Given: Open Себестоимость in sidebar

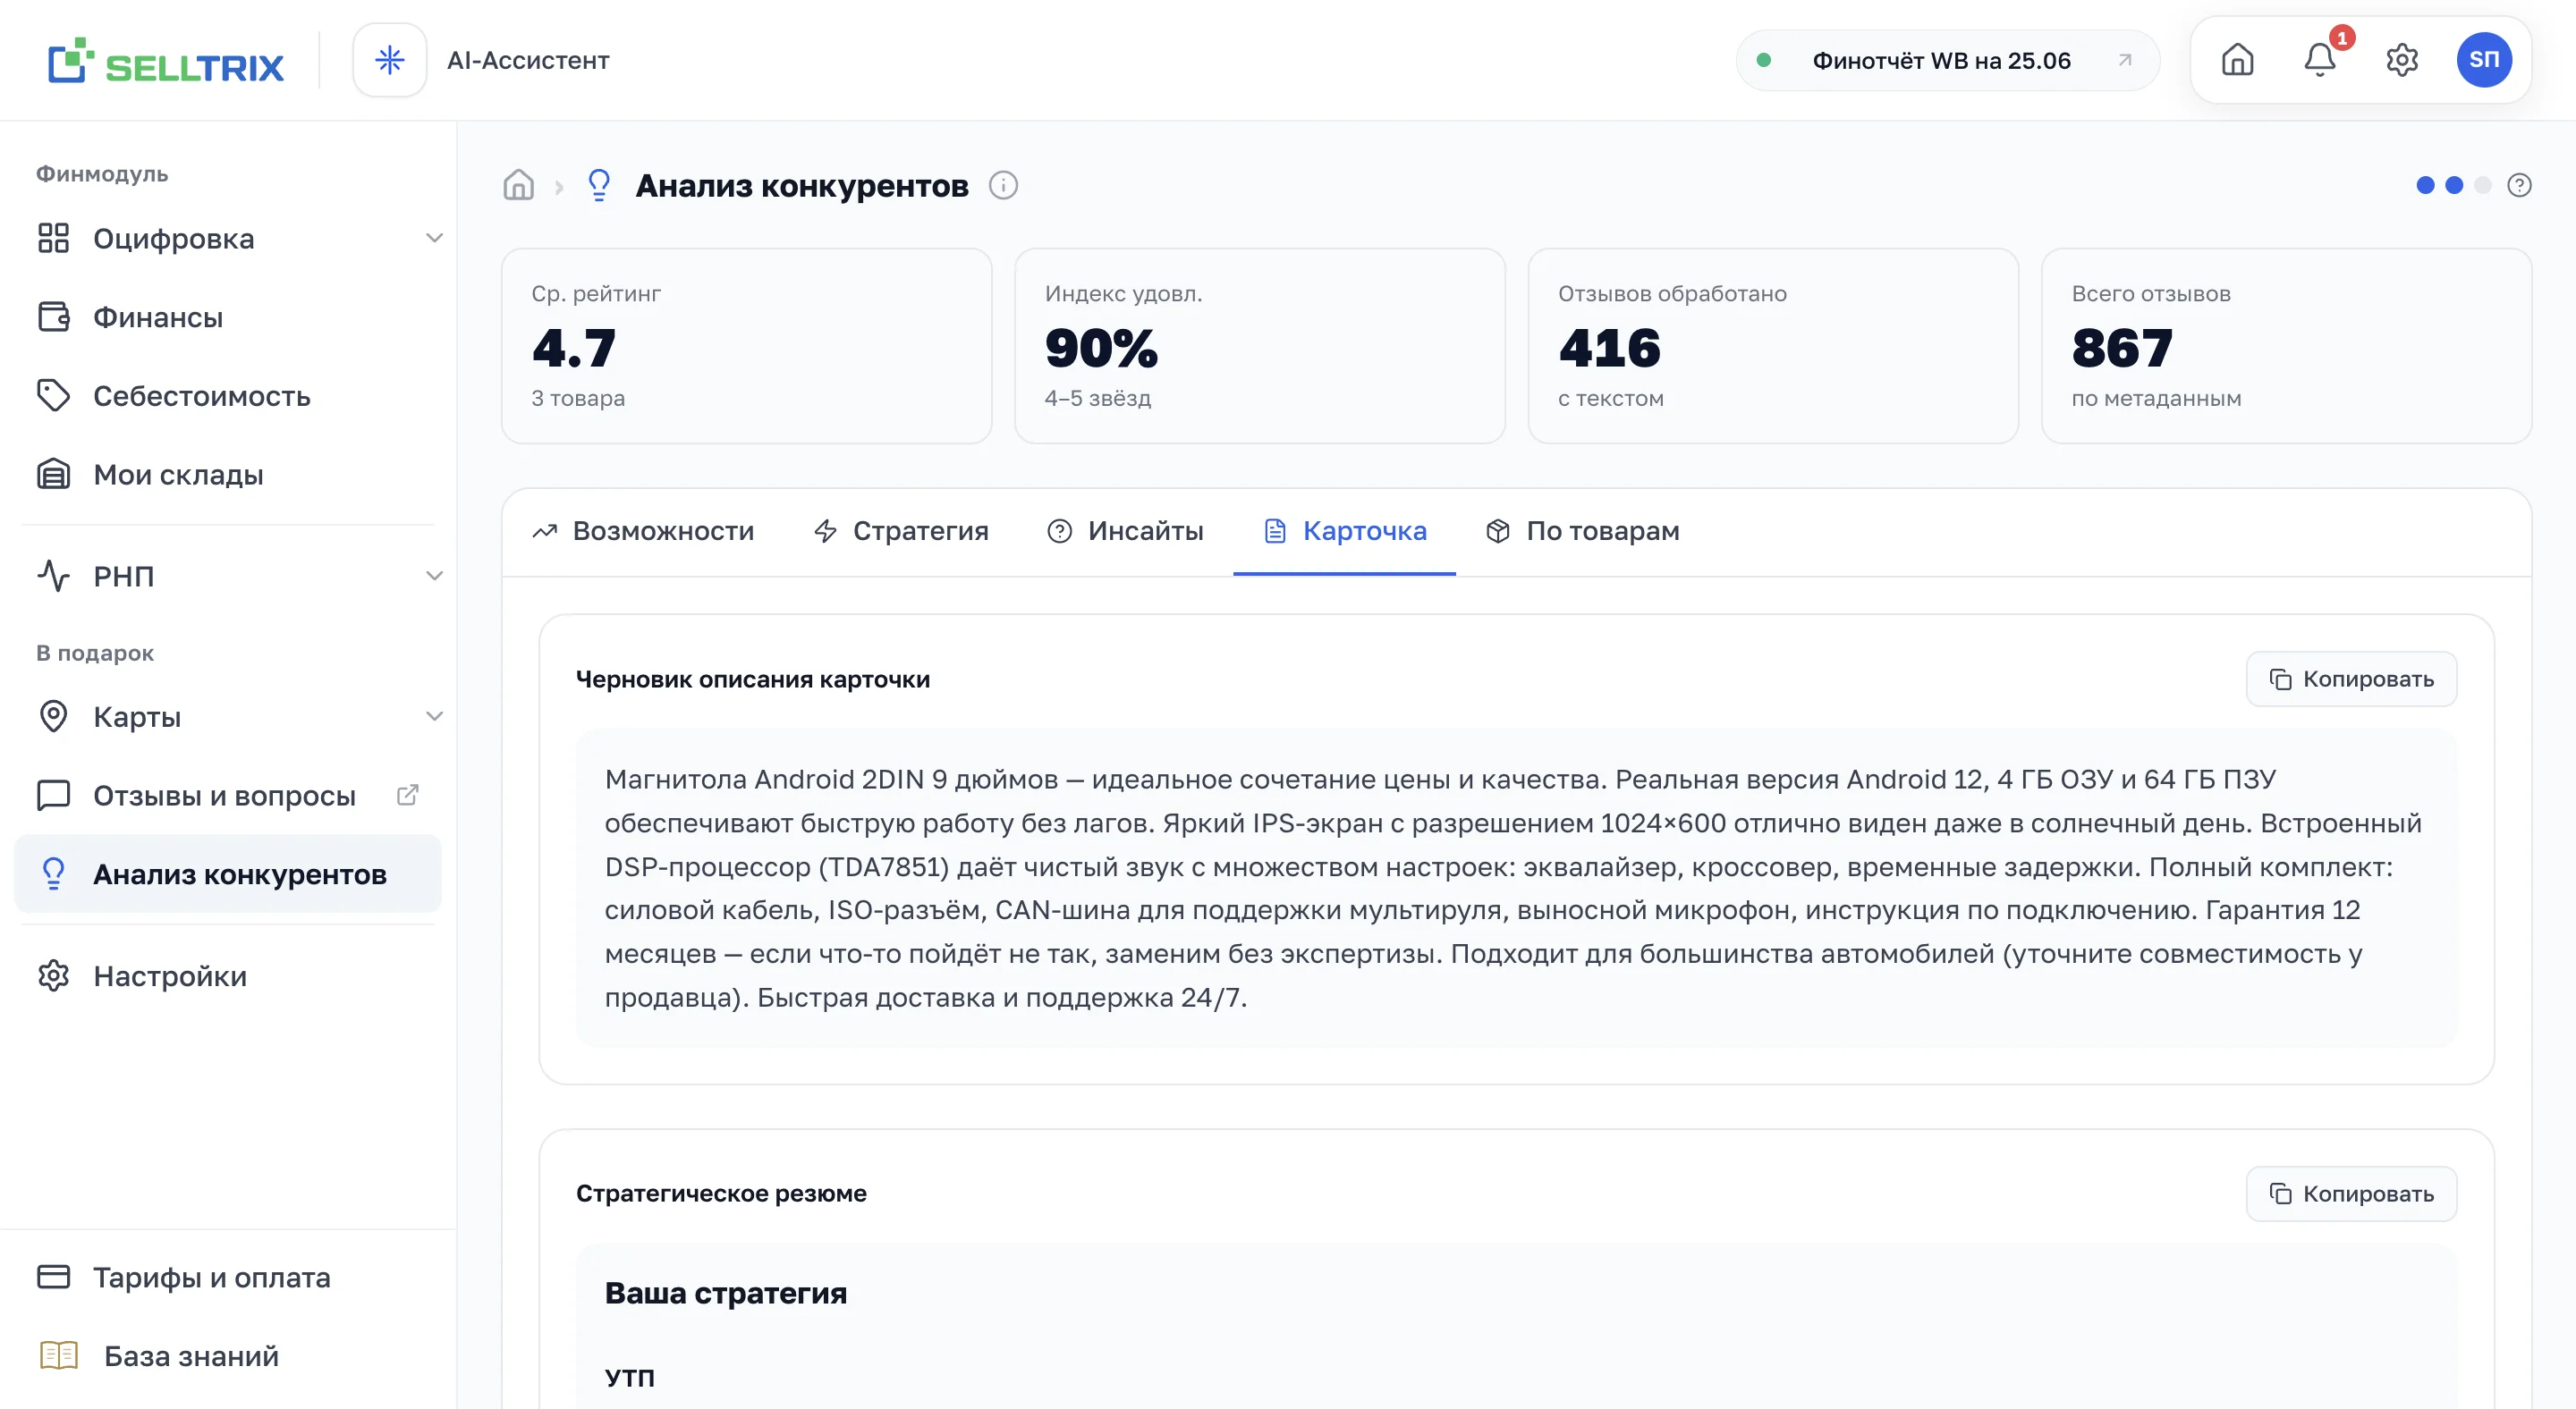Looking at the screenshot, I should [228, 396].
